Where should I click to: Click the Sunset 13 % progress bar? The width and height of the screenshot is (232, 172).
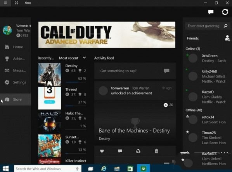click(x=76, y=153)
